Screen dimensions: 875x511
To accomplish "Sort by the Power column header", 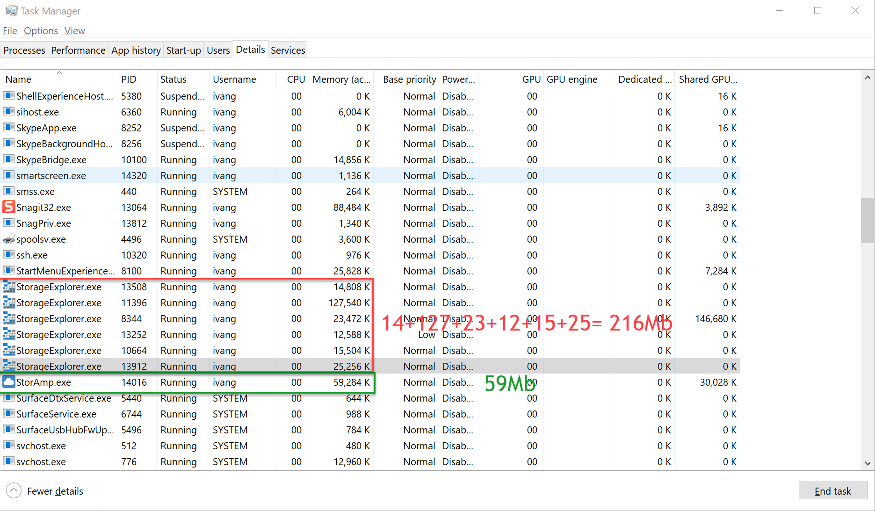I will [459, 79].
